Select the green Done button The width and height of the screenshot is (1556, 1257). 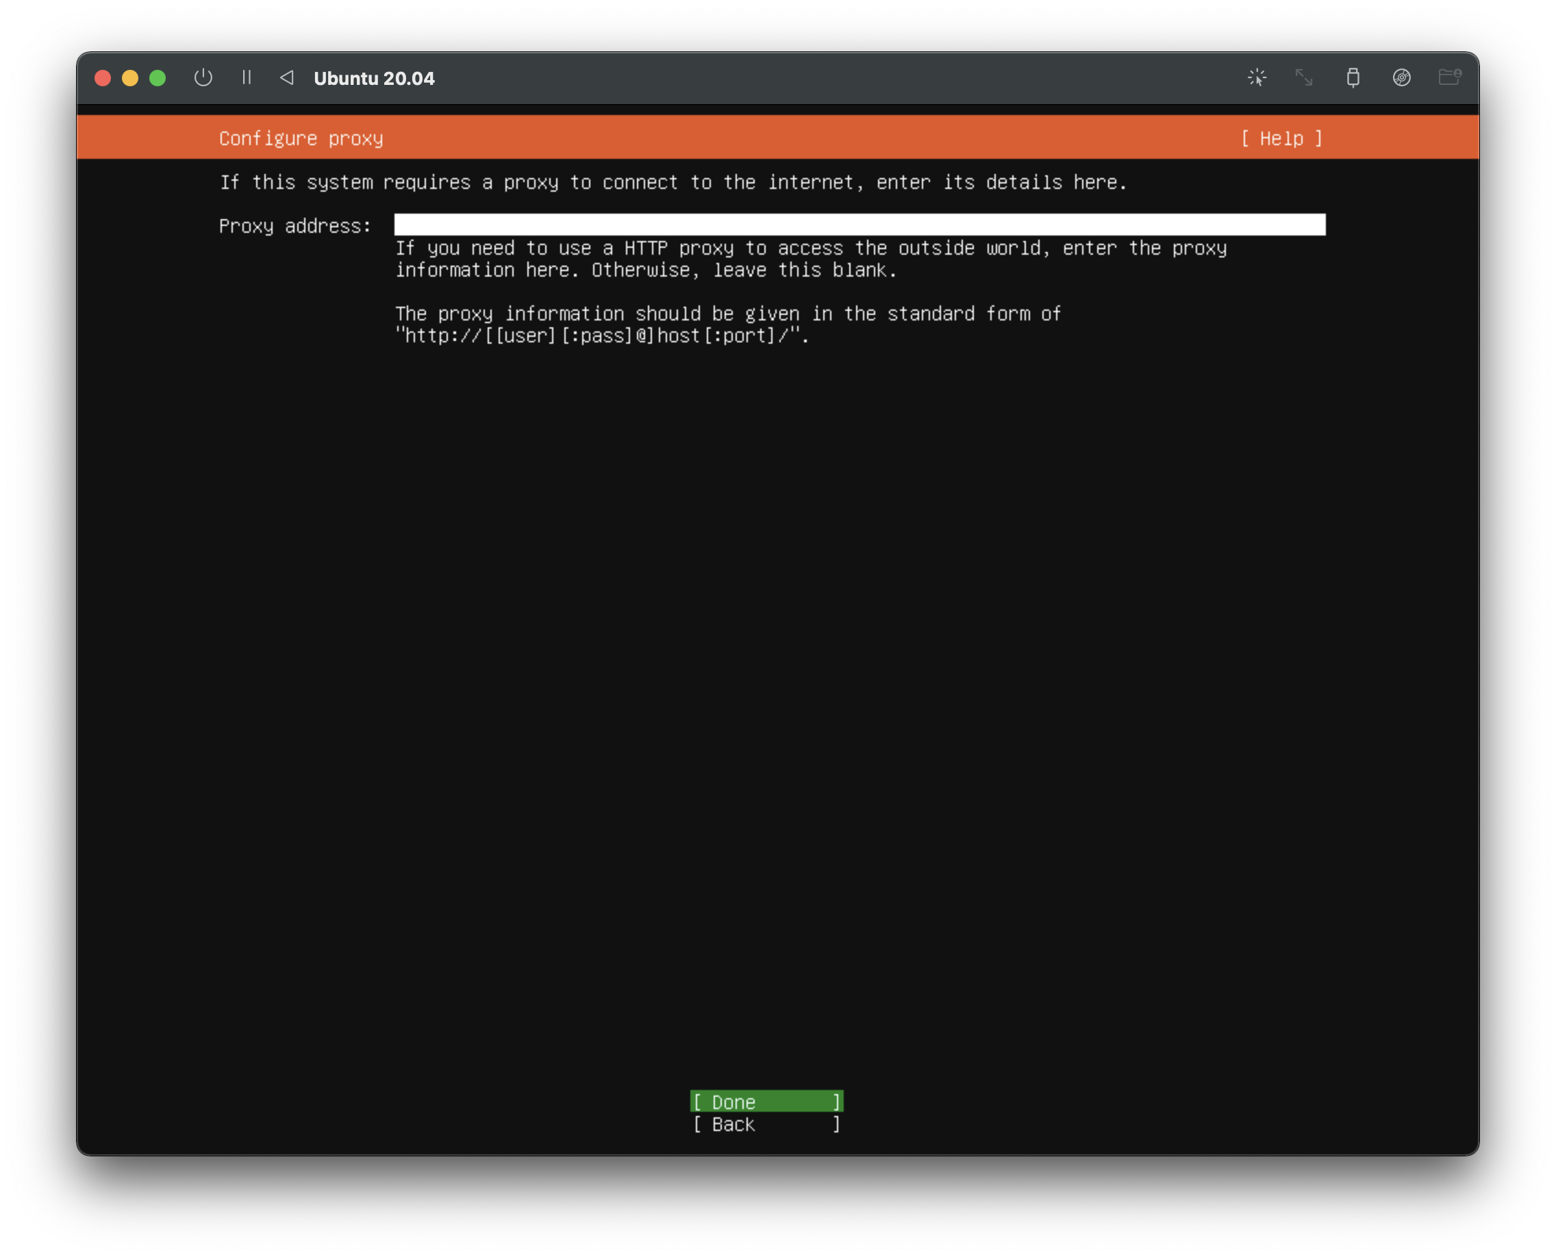coord(766,1102)
